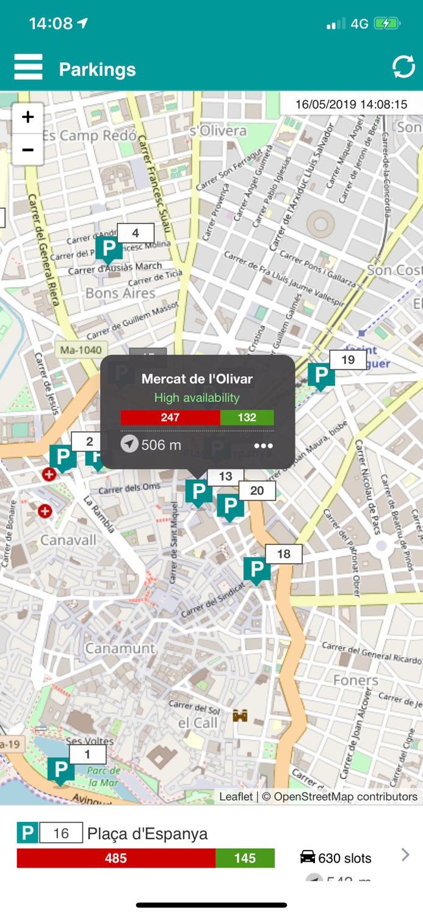423x916 pixels.
Task: Click the Plaça d'Espanya P icon in list
Action: coord(27,833)
